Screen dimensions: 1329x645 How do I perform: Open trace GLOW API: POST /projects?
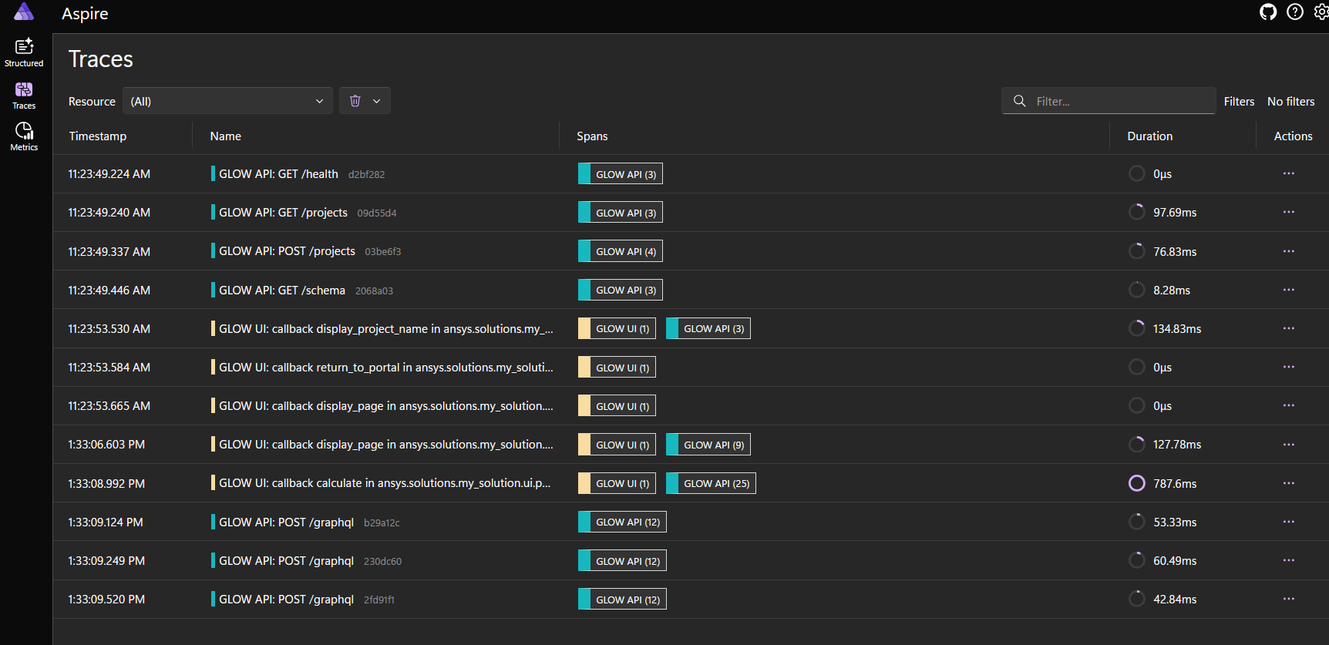287,251
